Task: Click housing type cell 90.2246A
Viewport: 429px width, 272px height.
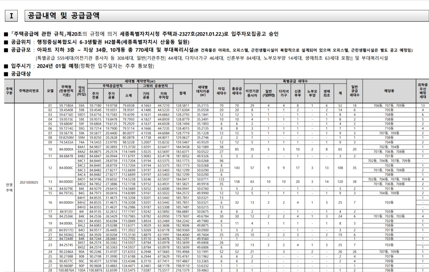Action: [66, 252]
